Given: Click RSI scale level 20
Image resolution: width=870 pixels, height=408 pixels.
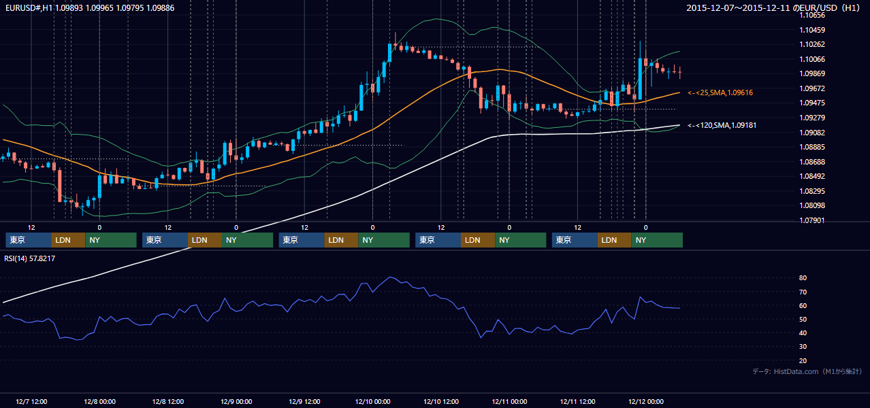Looking at the screenshot, I should click(803, 360).
